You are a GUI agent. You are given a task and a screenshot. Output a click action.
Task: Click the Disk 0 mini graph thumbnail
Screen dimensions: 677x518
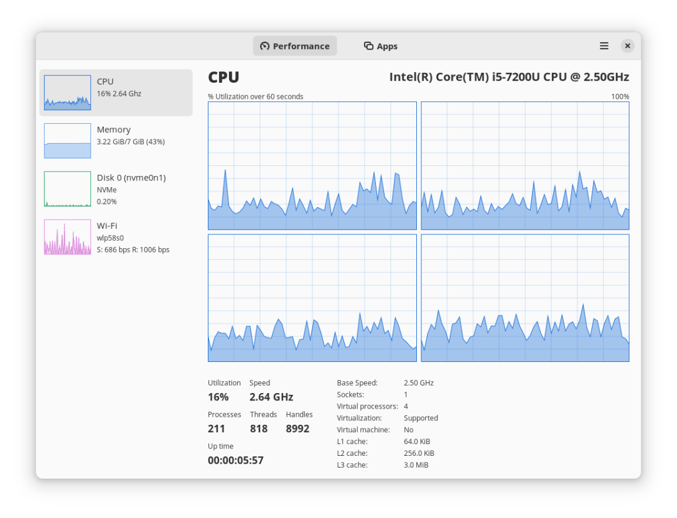coord(67,189)
